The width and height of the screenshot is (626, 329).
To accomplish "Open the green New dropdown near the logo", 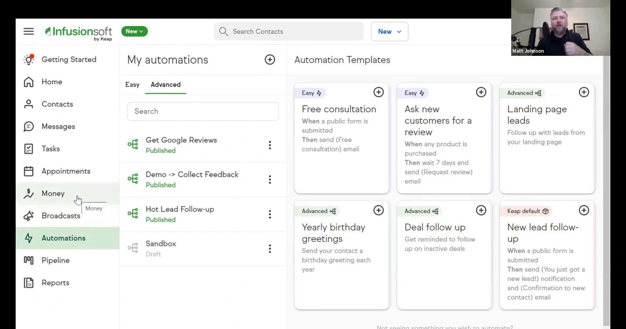I will point(134,31).
